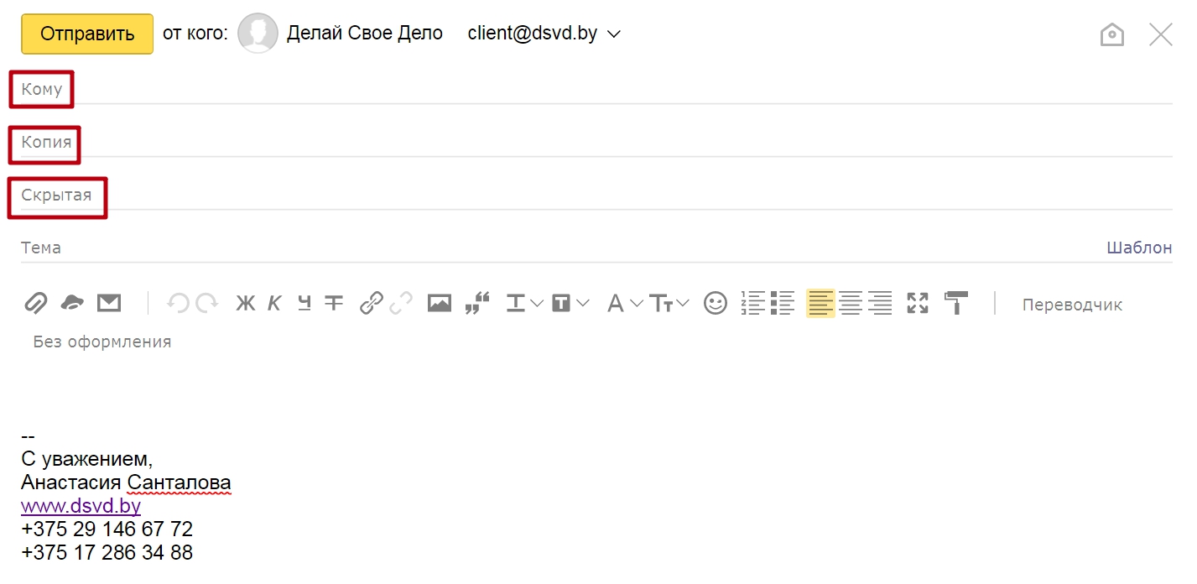Image resolution: width=1197 pixels, height=584 pixels.
Task: Open the font family dropdown (A)
Action: tap(625, 303)
